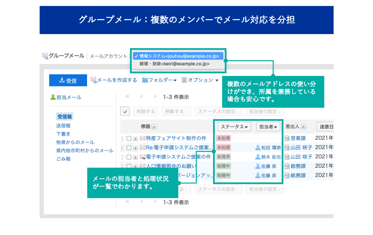Click the sender icon next to 営業課

click(x=287, y=138)
